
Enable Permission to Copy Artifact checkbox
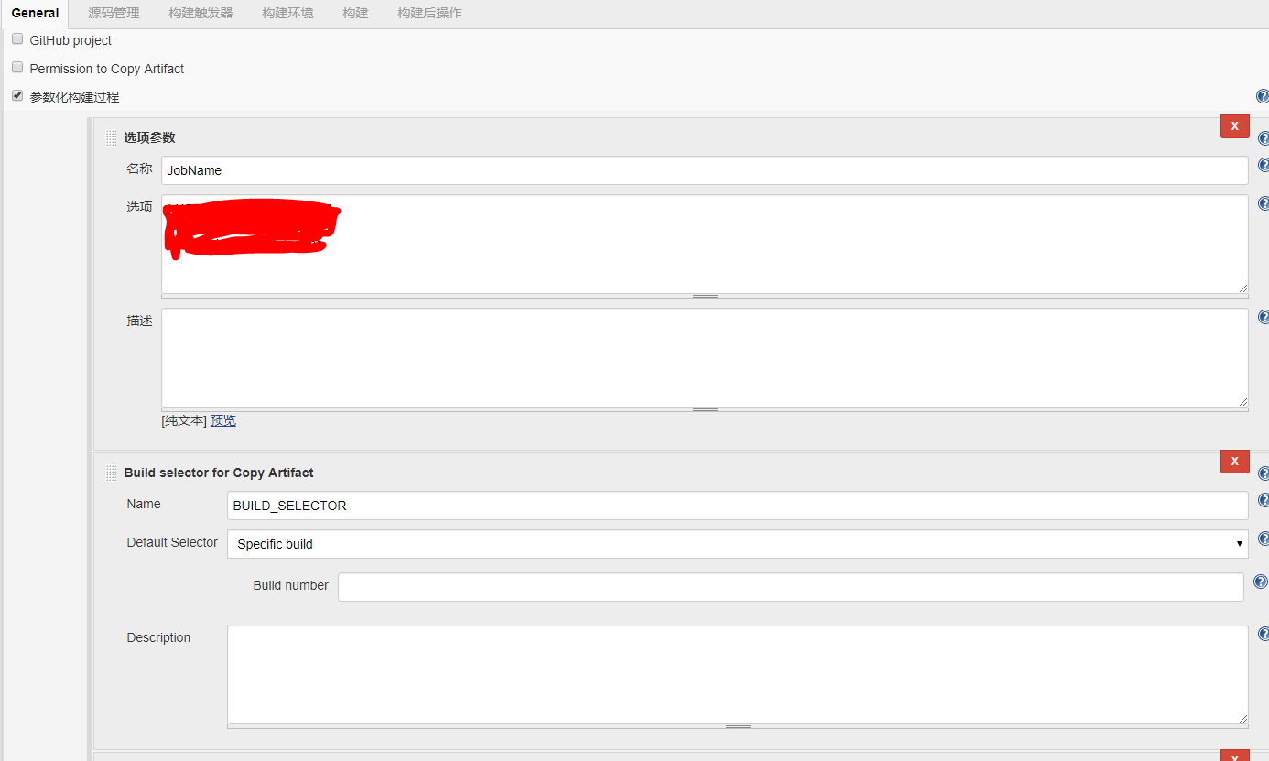[17, 68]
